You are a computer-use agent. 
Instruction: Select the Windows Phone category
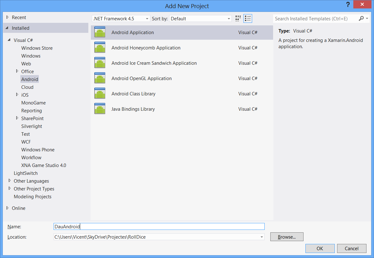[38, 150]
